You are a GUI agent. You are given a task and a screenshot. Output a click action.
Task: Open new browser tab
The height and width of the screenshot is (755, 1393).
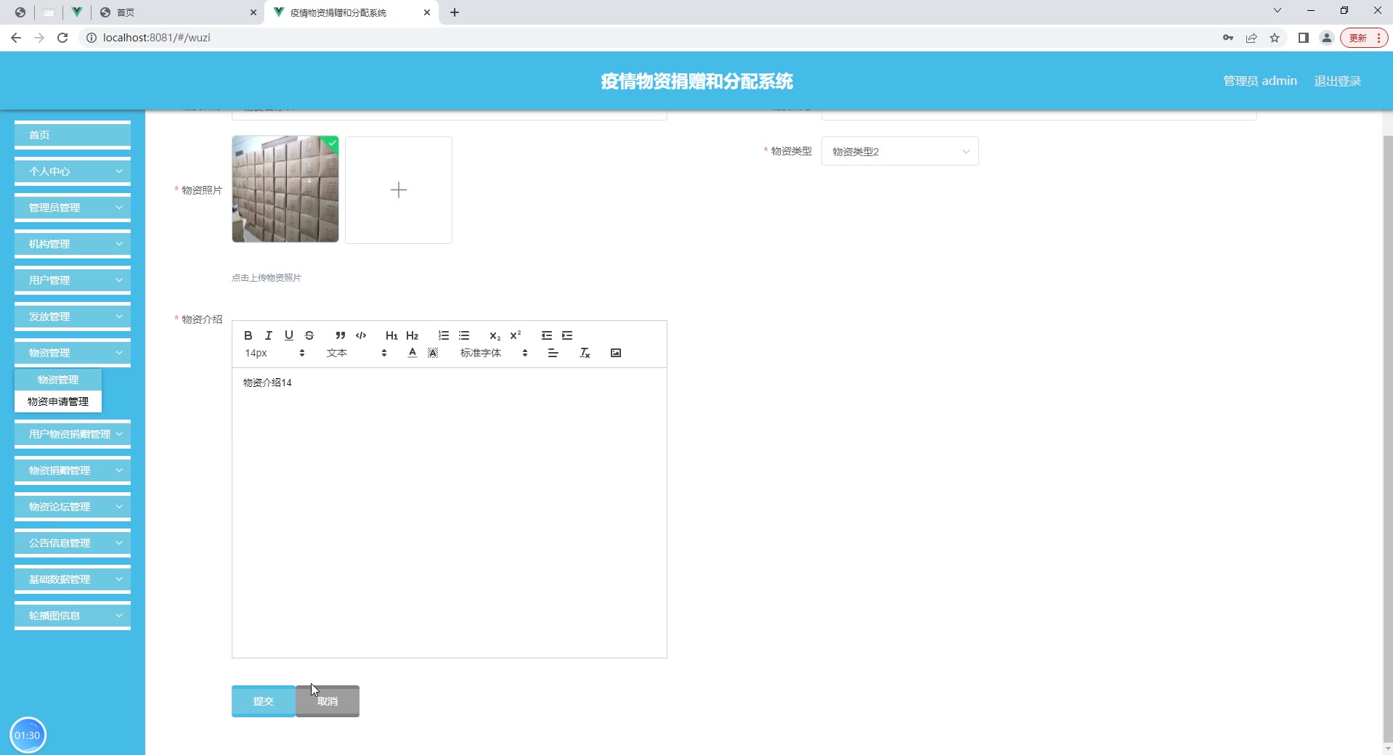[x=455, y=12]
